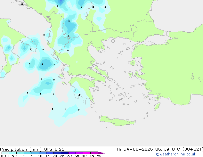Click the legend label "20"
Screen dimensions: 203x157
pos(55,156)
